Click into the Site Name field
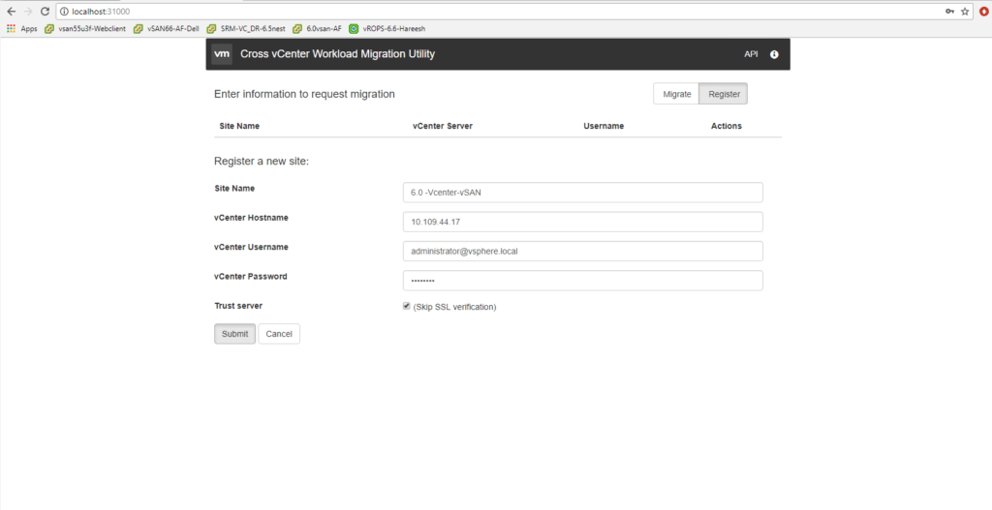 point(582,193)
